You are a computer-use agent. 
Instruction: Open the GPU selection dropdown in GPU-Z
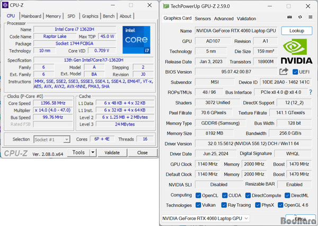pos(206,219)
